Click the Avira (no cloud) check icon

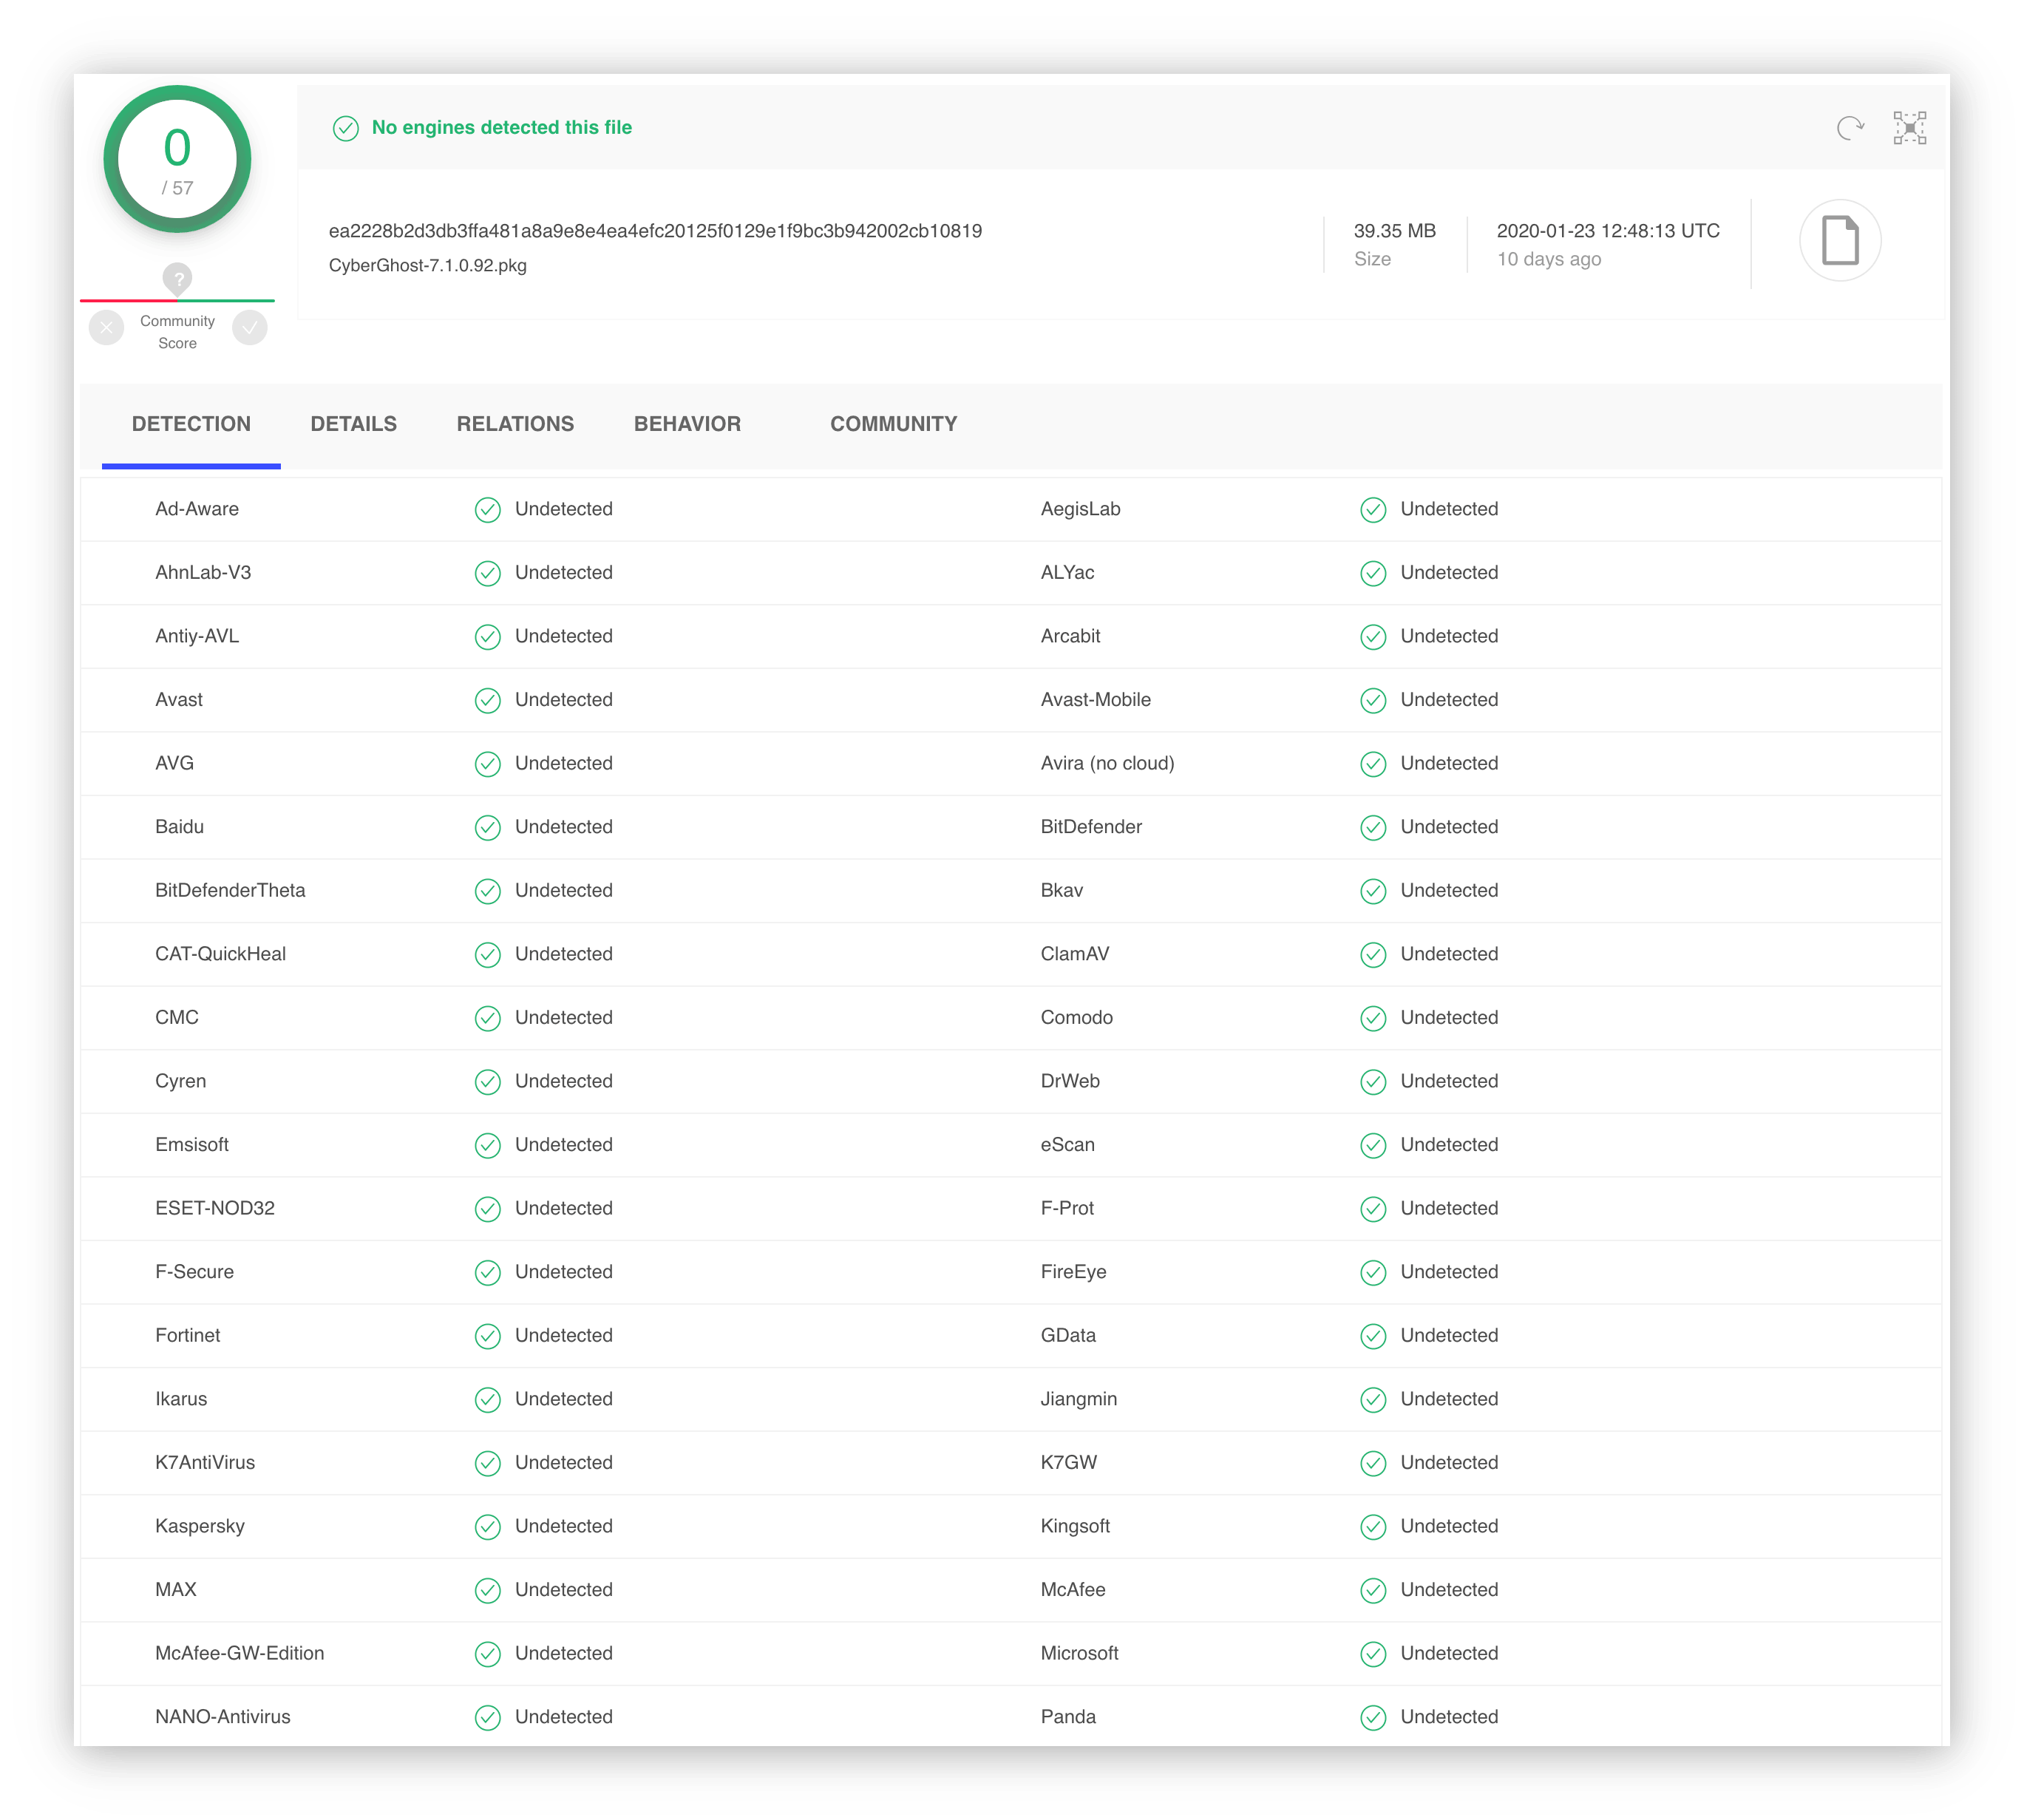[1373, 764]
